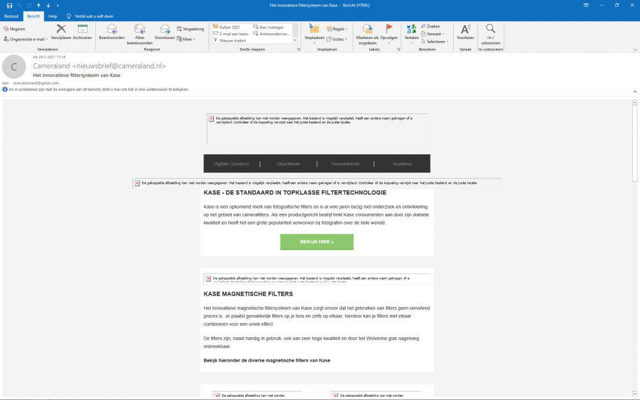The height and width of the screenshot is (400, 640).
Task: Click the sender address nieuwsbrief@cameraland.nl
Action: point(119,66)
